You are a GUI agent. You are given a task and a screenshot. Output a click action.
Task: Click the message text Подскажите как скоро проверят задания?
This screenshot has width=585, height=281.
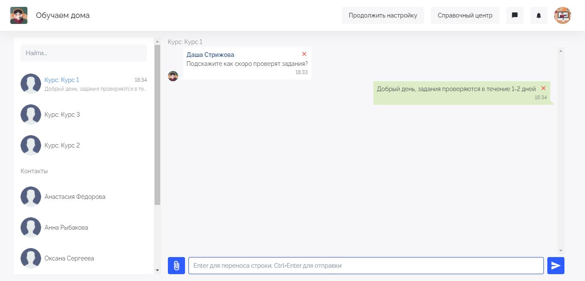tap(247, 64)
